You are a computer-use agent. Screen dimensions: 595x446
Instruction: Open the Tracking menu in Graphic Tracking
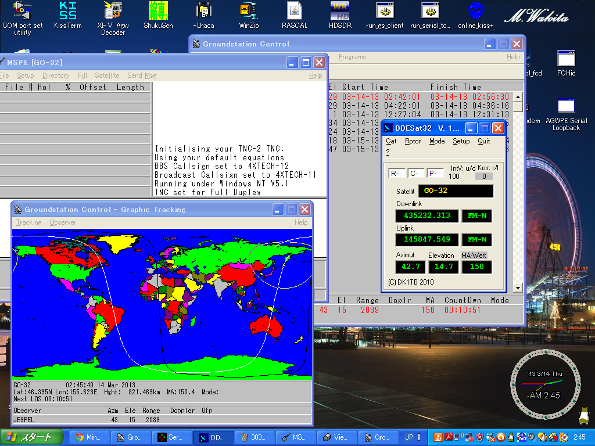29,222
